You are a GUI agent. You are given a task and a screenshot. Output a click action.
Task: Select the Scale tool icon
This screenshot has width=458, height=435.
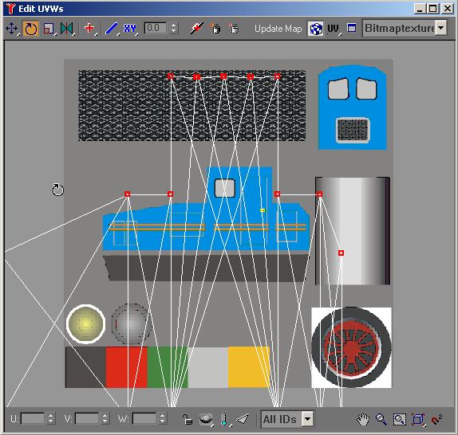tap(49, 29)
